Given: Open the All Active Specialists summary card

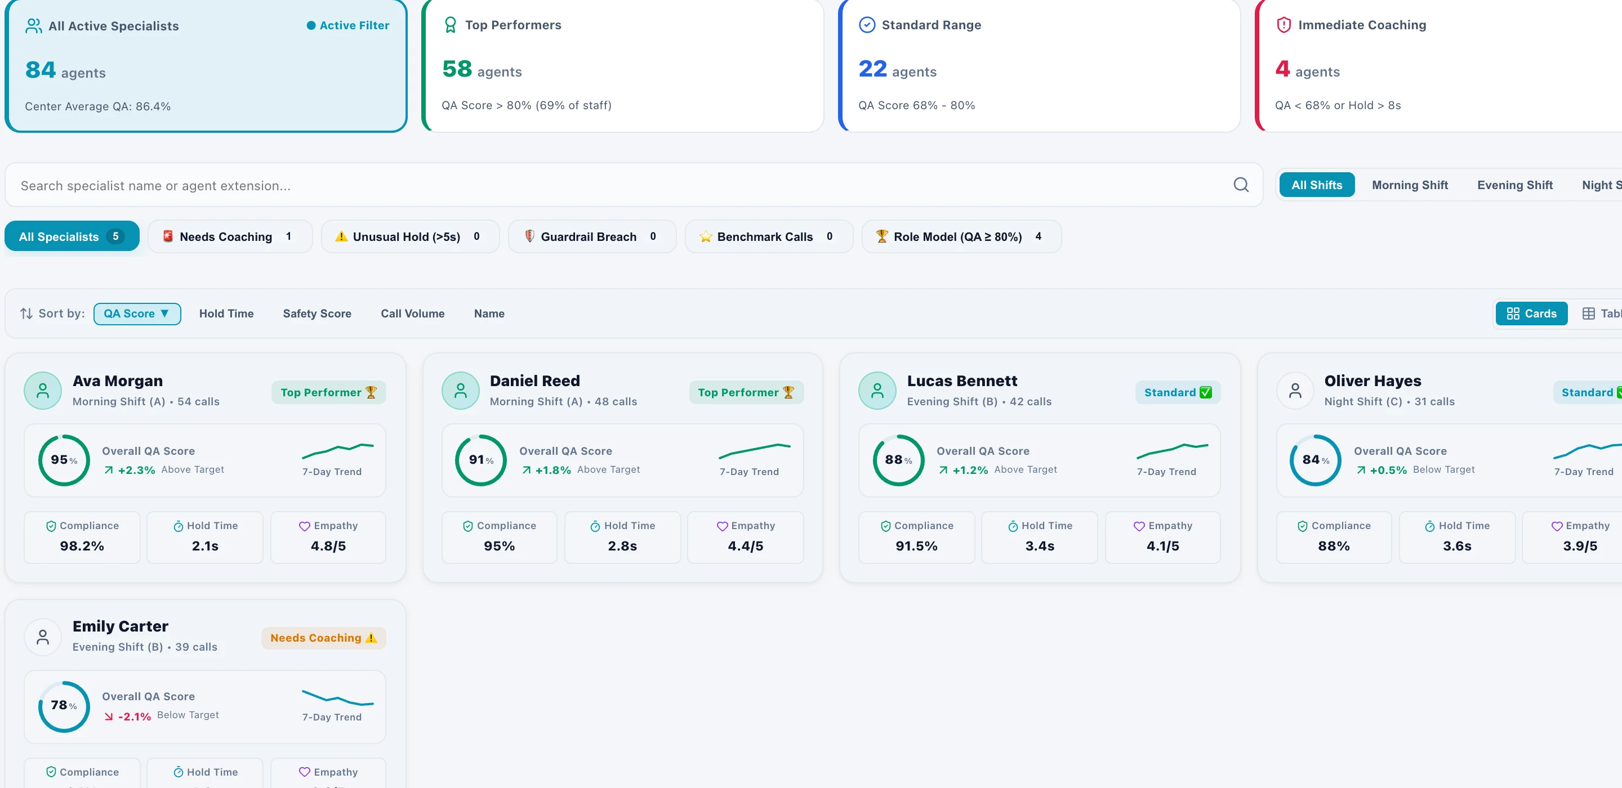Looking at the screenshot, I should coord(206,65).
